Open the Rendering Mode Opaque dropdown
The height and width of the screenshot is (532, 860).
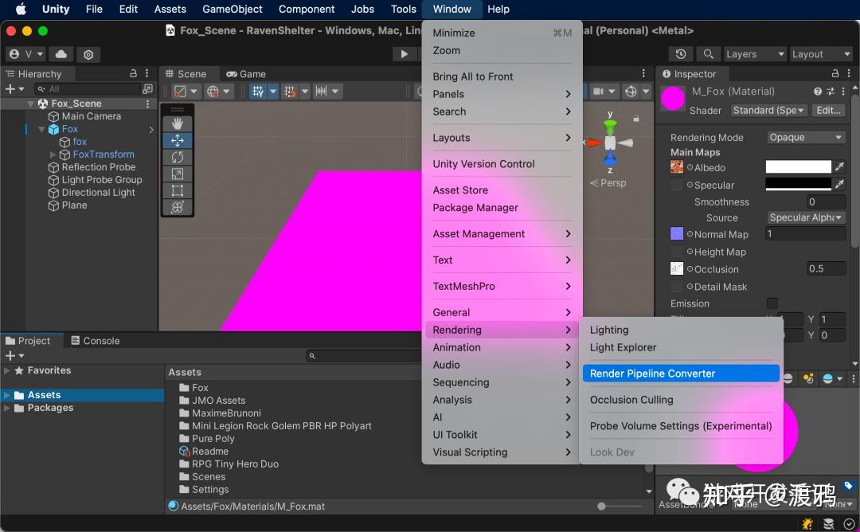pyautogui.click(x=804, y=137)
